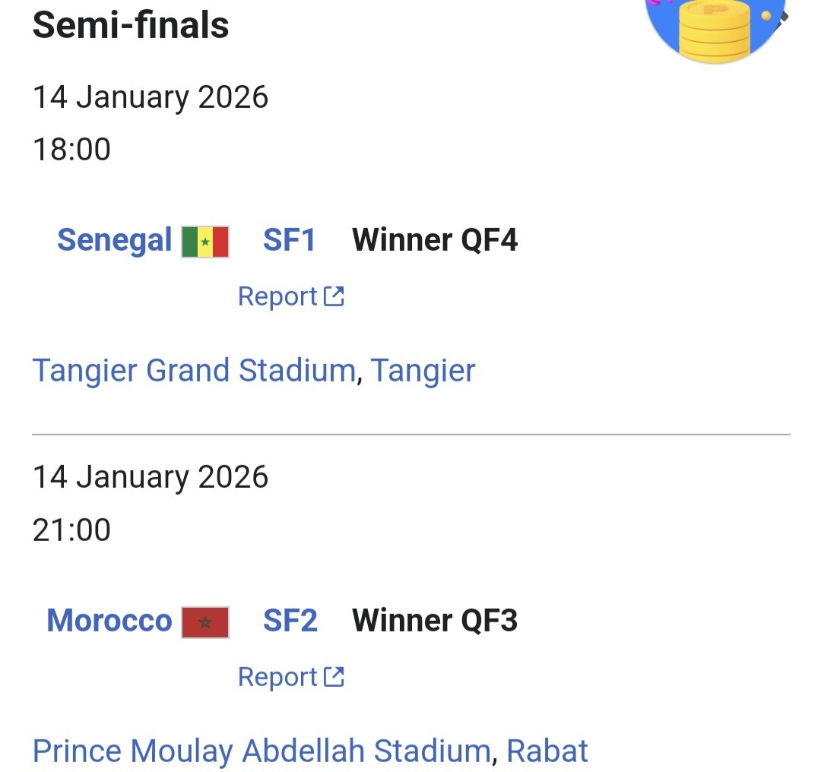Open the first semi-final Report link
Image resolution: width=821 pixels, height=772 pixels.
click(277, 296)
